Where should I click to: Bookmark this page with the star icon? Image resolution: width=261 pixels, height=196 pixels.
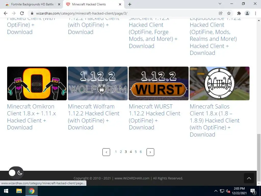[x=229, y=13]
